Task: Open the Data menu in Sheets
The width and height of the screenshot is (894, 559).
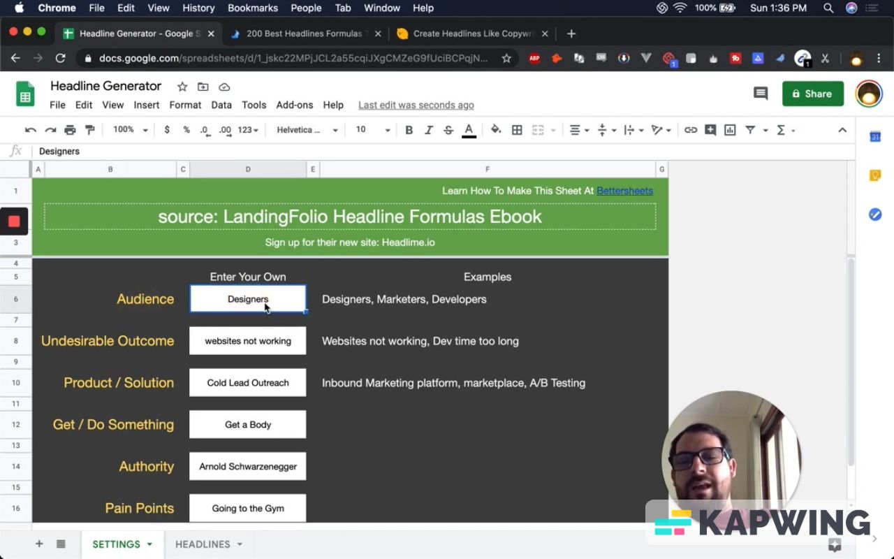Action: pos(221,105)
